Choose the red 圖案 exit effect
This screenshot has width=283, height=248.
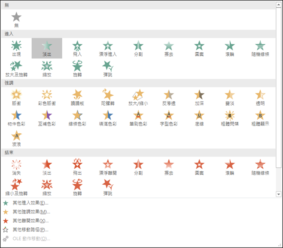pos(199,167)
